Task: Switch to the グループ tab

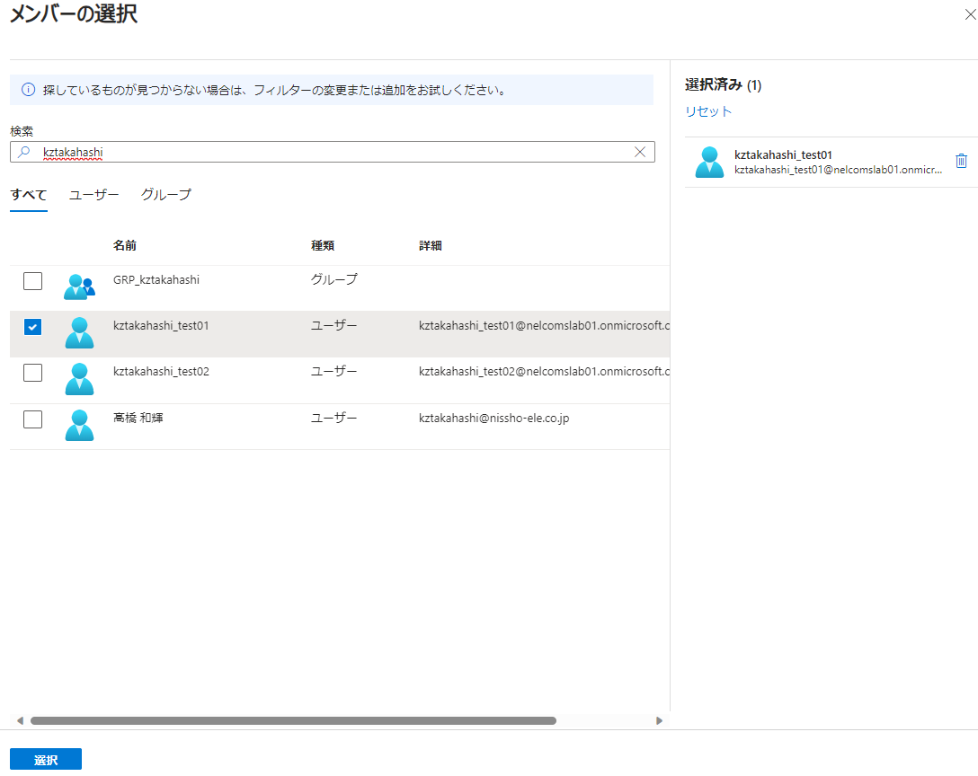Action: [x=165, y=194]
